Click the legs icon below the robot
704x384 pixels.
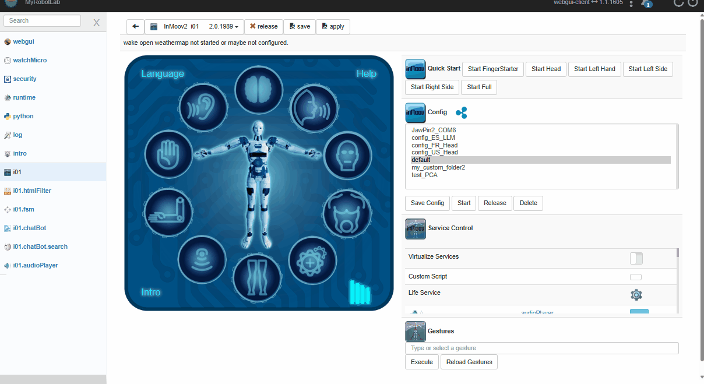pyautogui.click(x=256, y=276)
